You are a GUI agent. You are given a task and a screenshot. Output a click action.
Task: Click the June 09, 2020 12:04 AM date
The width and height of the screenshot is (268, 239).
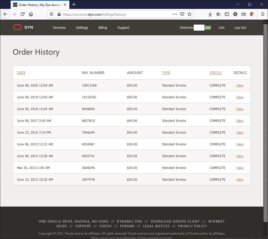tap(35, 85)
